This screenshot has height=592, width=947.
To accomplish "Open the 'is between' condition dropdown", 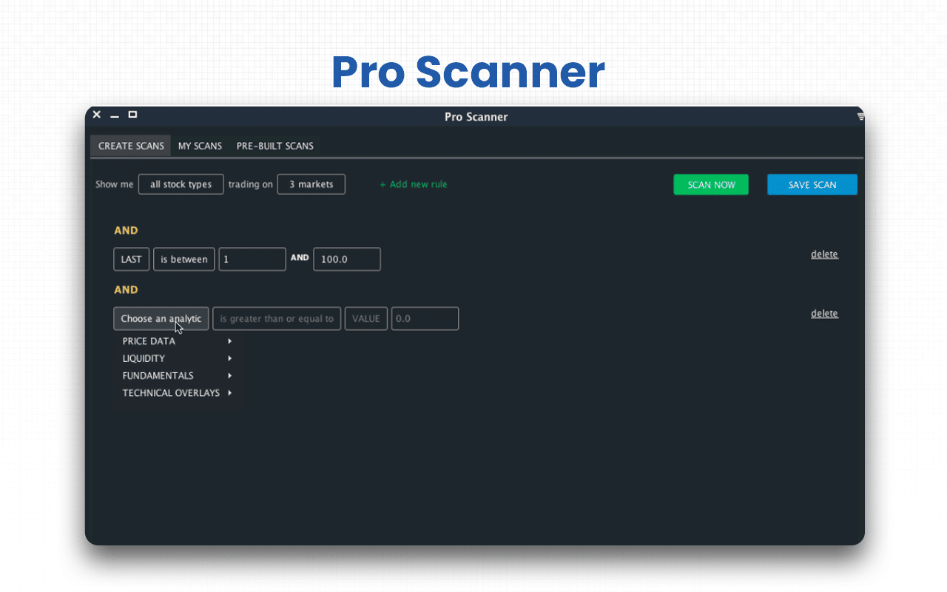I will tap(183, 259).
